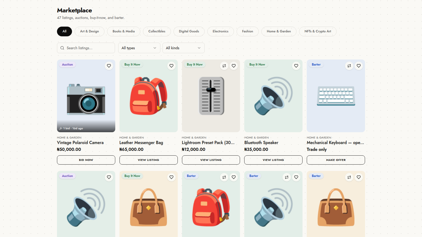Click the heart icon on the Auction megaphone card
422x237 pixels.
pos(109,177)
